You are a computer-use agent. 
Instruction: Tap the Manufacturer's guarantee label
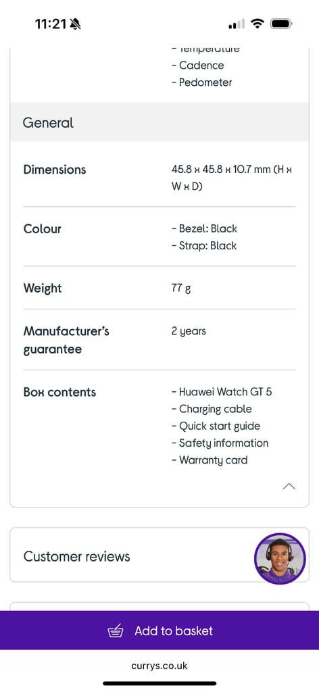(x=66, y=341)
